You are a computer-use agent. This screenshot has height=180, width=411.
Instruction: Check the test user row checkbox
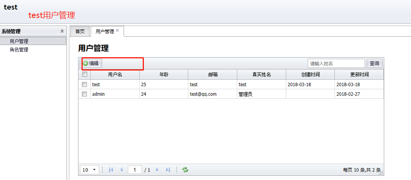click(x=85, y=84)
